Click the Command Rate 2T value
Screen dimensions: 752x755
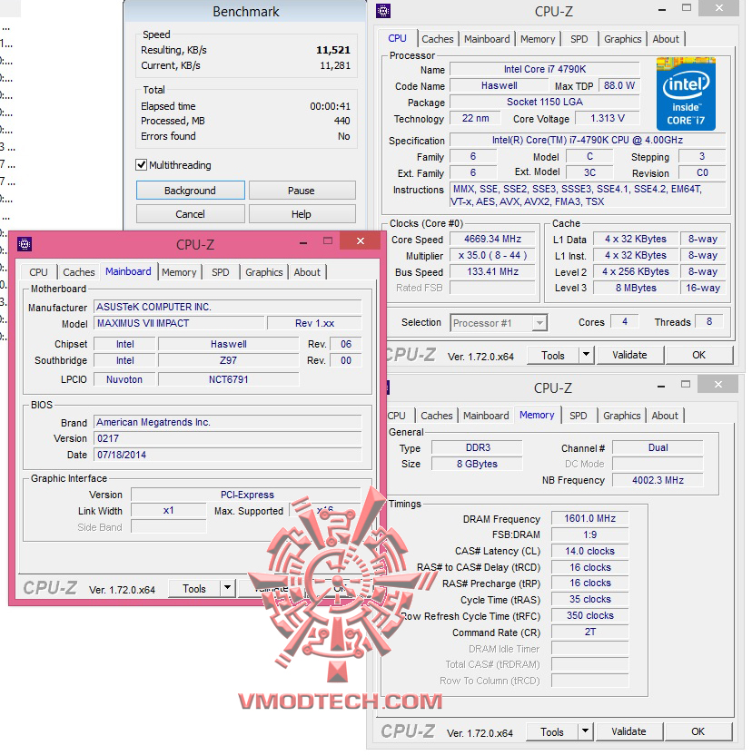(x=590, y=632)
